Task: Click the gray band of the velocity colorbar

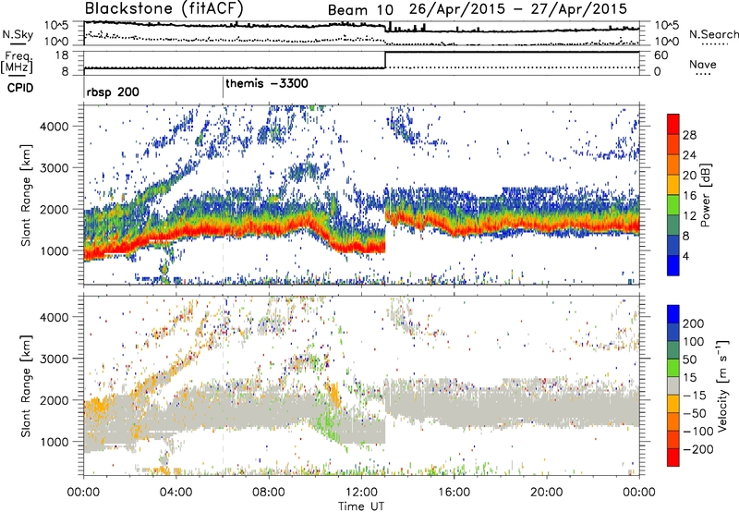Action: pyautogui.click(x=673, y=386)
